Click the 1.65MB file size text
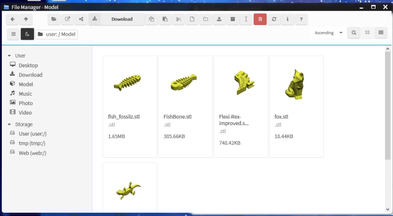 point(117,136)
